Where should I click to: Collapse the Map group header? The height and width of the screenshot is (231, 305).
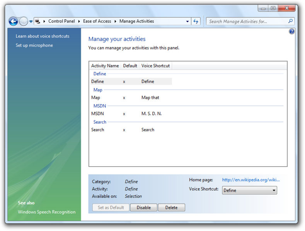98,90
